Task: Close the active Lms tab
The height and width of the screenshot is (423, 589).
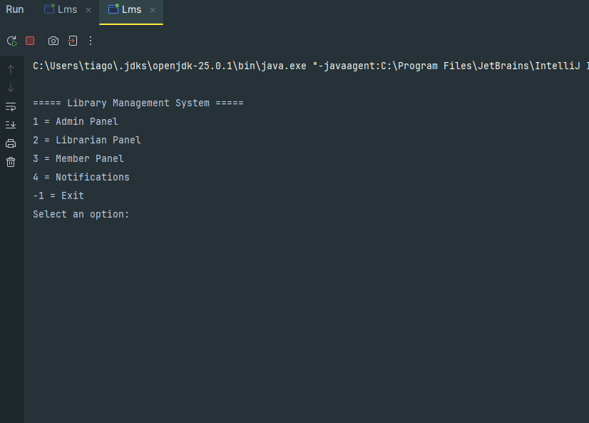Action: pos(153,10)
